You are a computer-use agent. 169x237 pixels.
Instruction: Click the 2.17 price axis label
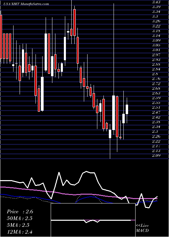(156, 146)
